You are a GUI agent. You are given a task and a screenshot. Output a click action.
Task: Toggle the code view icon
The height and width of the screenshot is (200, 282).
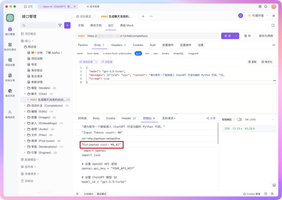pyautogui.click(x=274, y=45)
